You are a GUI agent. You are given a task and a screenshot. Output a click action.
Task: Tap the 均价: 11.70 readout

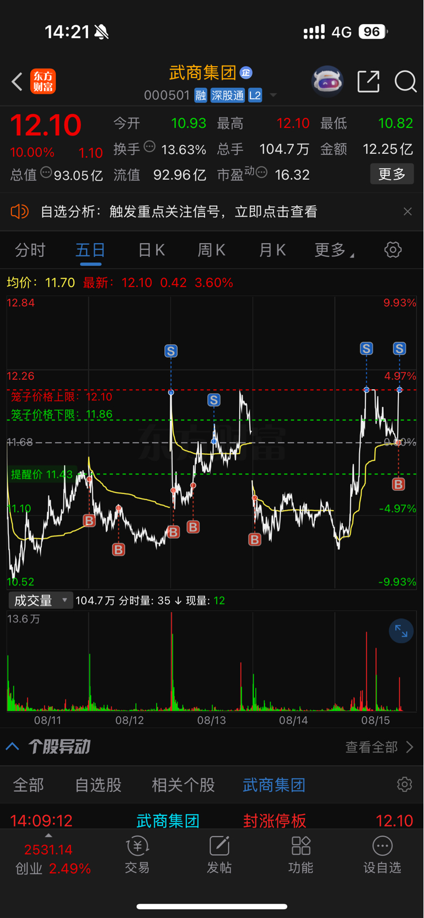[41, 283]
